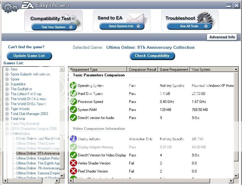The width and height of the screenshot is (242, 192).
Task: Close the EasyInfo window
Action: pos(236,5)
